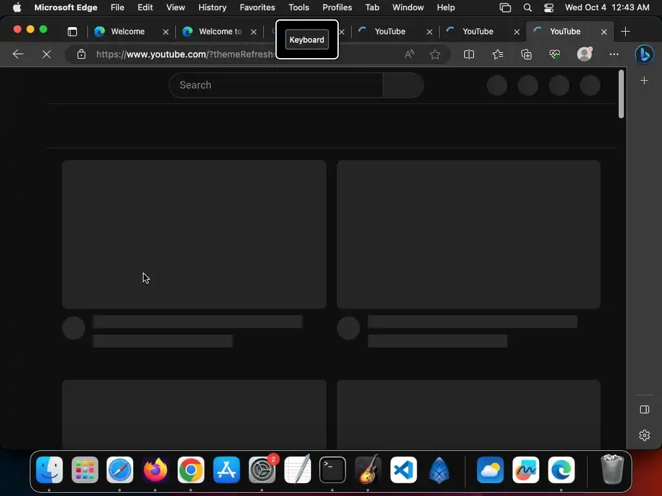662x496 pixels.
Task: Enter split screen view
Action: tap(469, 54)
